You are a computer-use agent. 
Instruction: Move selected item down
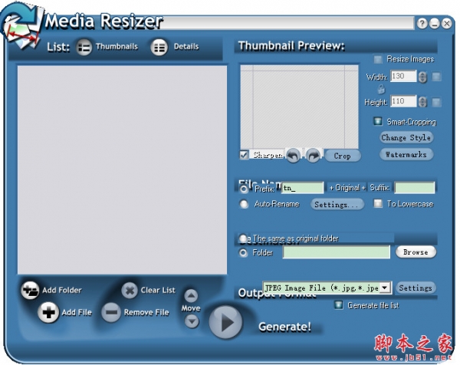pos(192,321)
